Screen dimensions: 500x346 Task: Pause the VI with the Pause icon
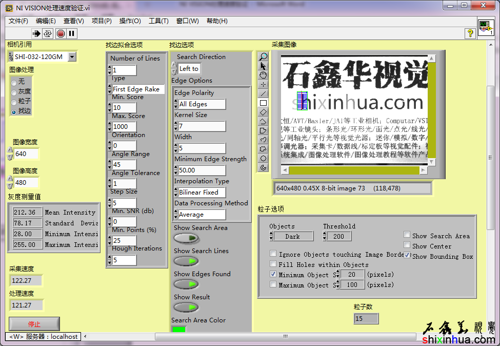coord(72,34)
